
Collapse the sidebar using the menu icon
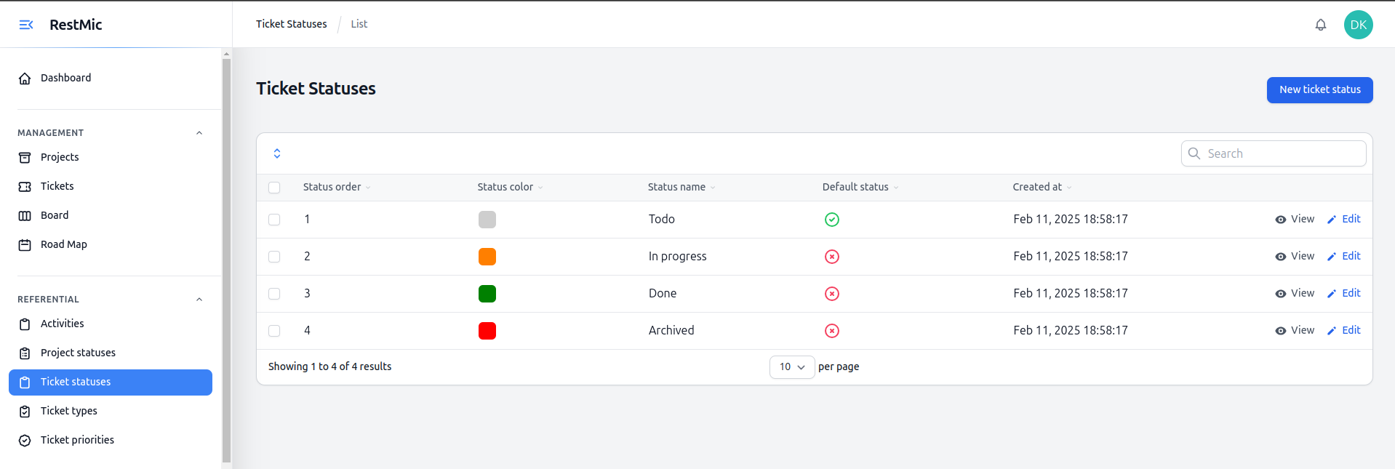26,25
